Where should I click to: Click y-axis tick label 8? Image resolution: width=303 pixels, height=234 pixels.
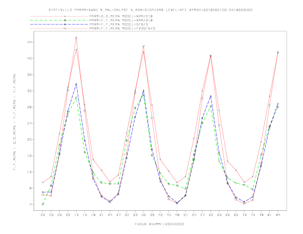point(30,188)
